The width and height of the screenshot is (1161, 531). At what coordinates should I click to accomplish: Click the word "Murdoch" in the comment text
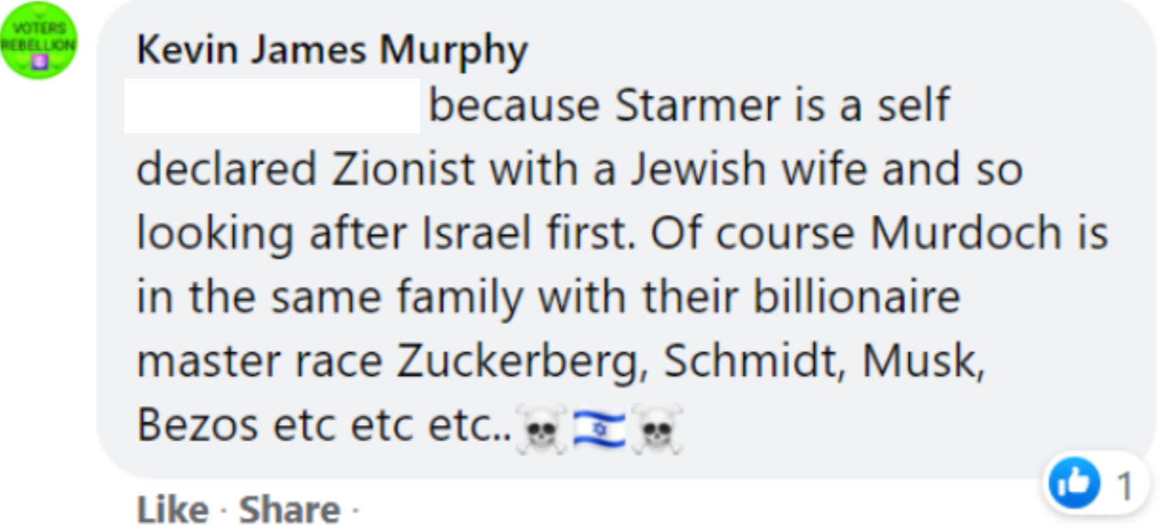click(x=966, y=232)
